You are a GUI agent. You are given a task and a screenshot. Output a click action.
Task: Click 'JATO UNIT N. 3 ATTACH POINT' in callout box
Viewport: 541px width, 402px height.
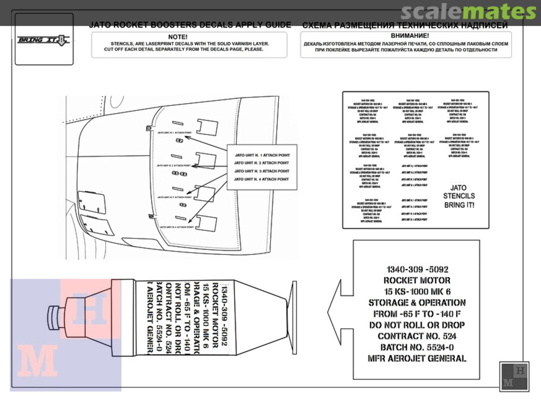pos(261,171)
